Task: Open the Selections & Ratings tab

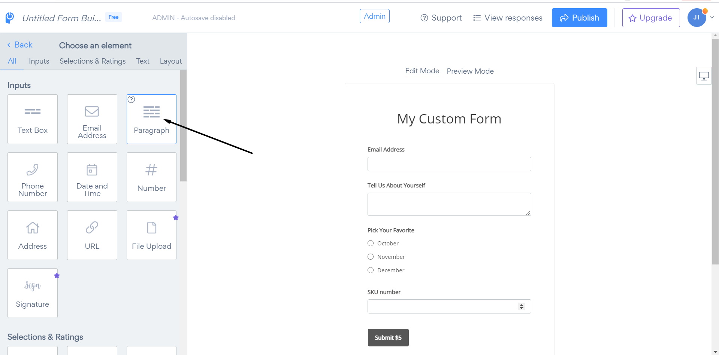Action: pyautogui.click(x=93, y=61)
